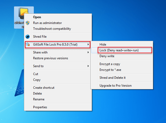
Task: Choose Open from the context menu
Action: (x=58, y=17)
